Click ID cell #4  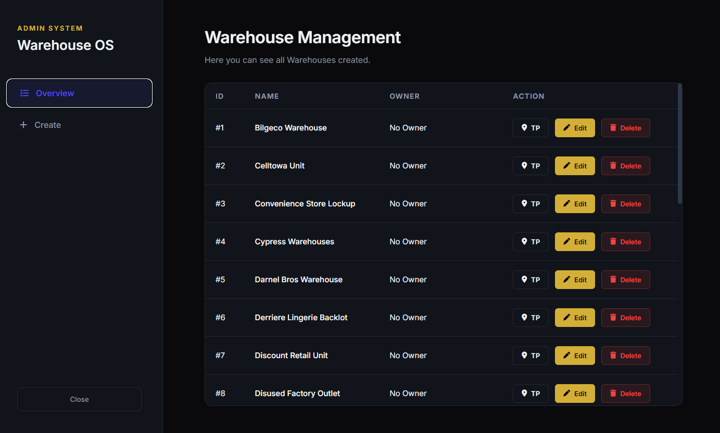point(220,242)
